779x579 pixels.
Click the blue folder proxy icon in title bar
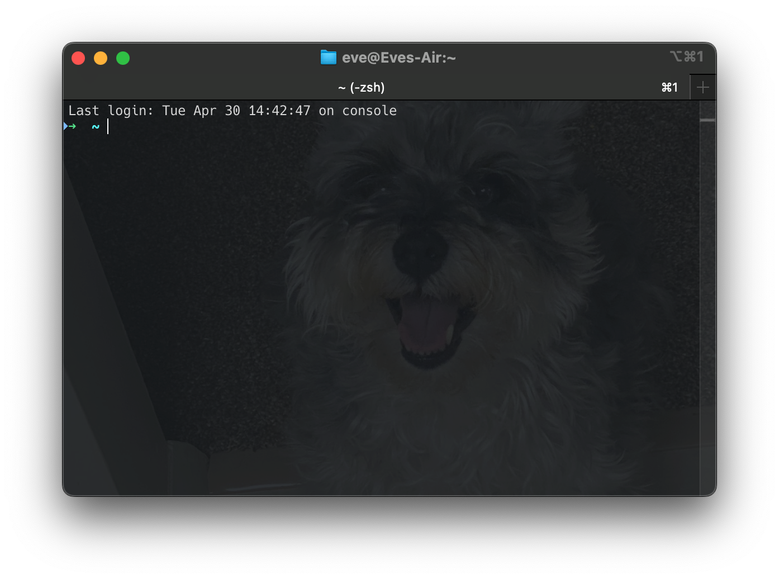point(328,57)
